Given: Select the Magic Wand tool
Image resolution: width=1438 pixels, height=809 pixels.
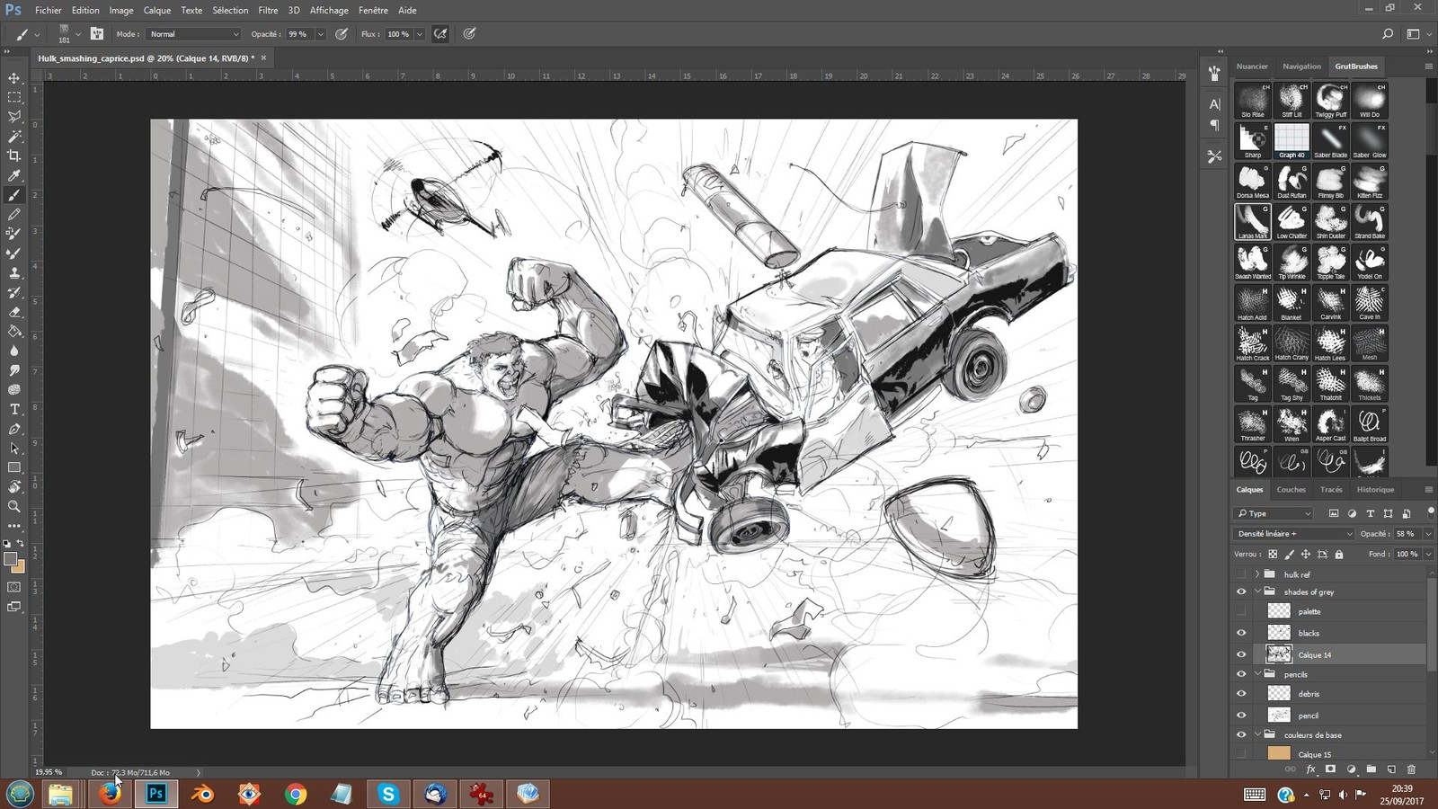Looking at the screenshot, I should coord(14,137).
